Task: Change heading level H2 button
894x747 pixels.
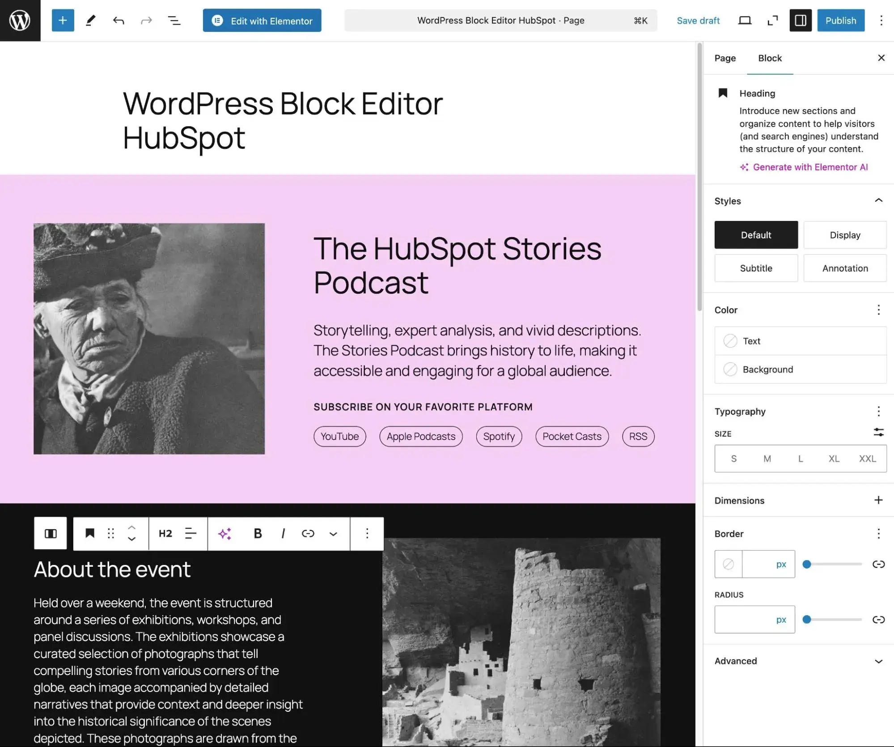Action: 165,533
